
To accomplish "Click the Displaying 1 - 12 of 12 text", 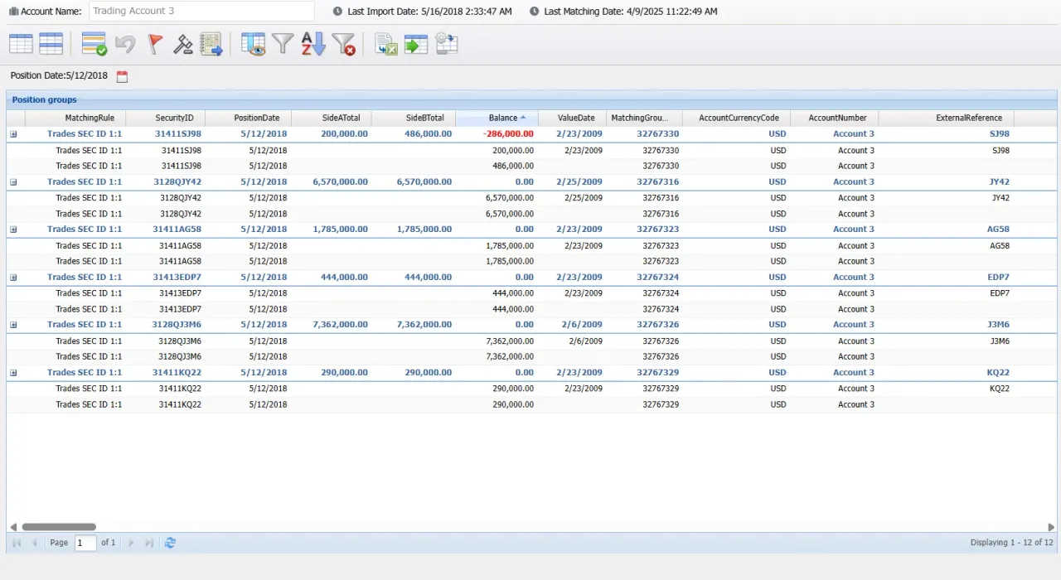I will 1011,543.
